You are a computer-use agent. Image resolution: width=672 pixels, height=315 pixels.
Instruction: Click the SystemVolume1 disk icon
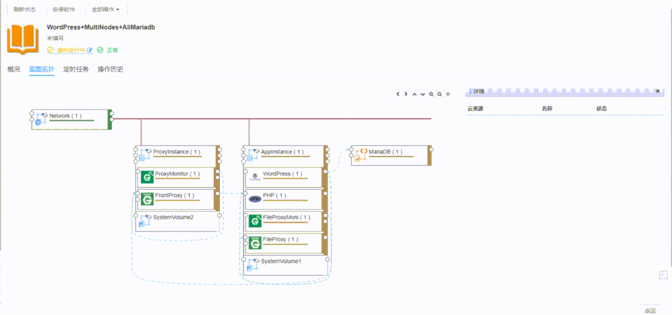(x=253, y=265)
